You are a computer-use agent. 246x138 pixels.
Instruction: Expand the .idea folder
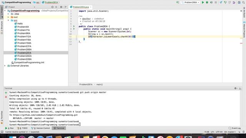click(8, 14)
